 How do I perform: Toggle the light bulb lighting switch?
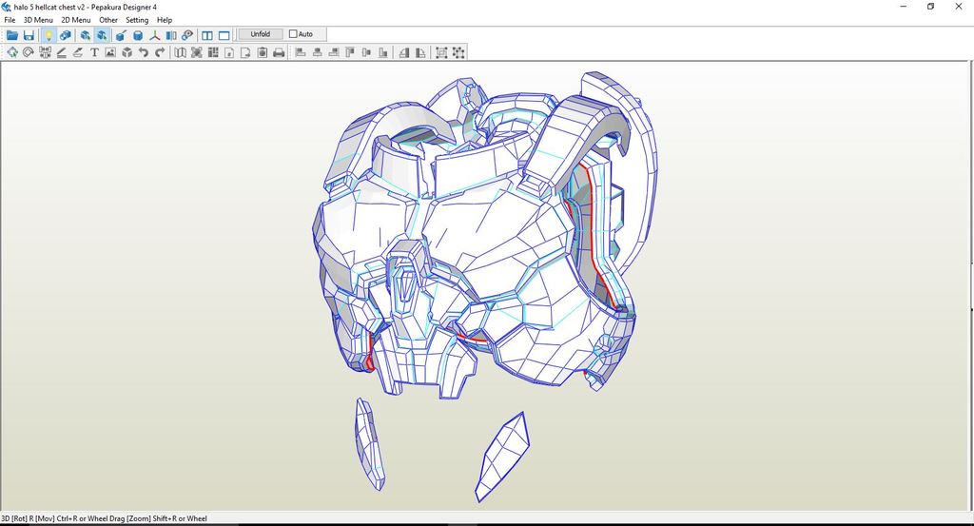coord(48,35)
